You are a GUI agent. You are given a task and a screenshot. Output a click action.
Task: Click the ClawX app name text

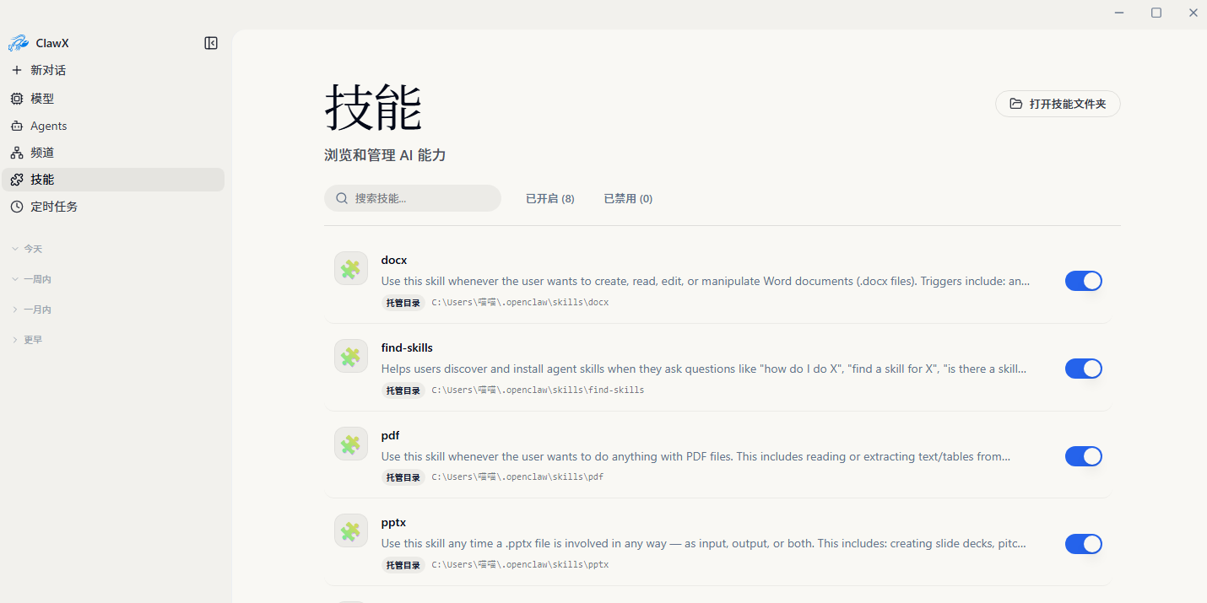point(52,43)
